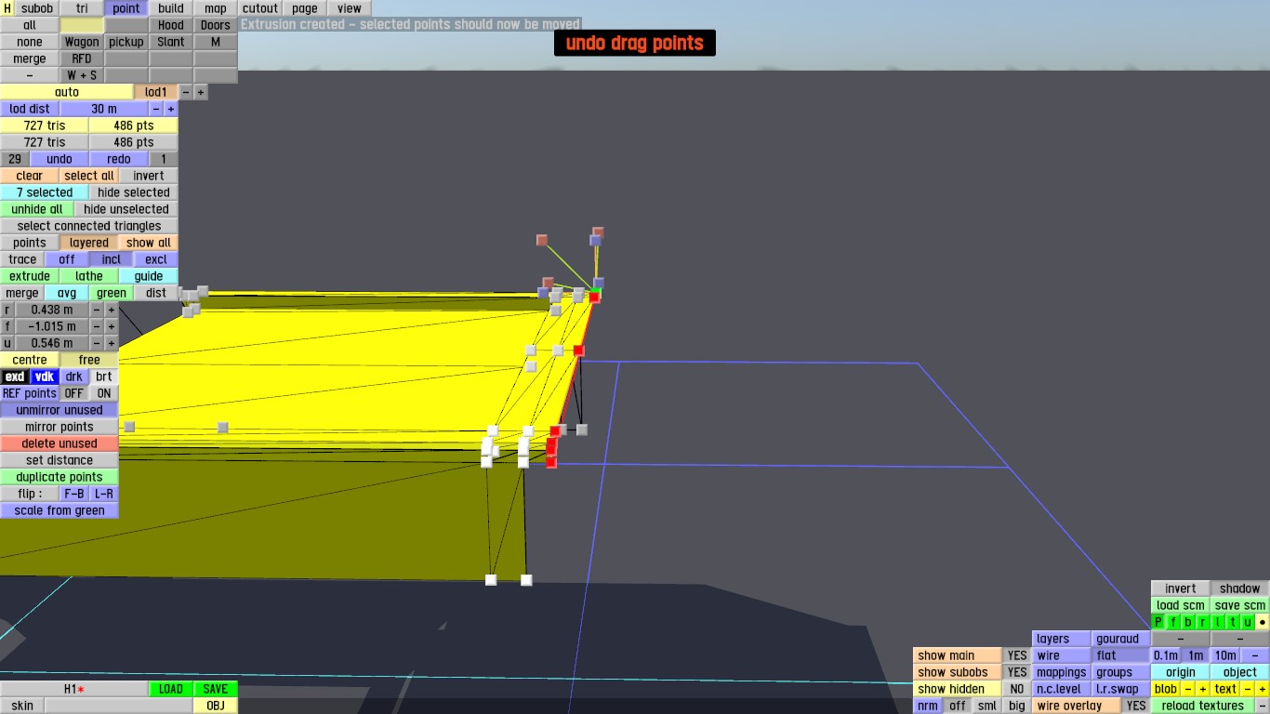Open the view tab

coord(350,8)
